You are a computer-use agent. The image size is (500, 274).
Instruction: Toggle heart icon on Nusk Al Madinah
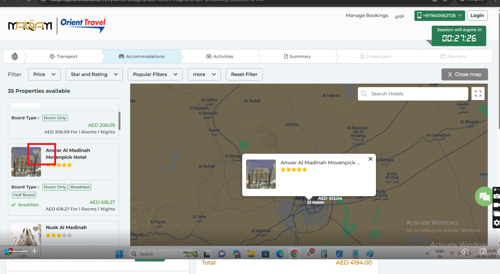(36, 229)
